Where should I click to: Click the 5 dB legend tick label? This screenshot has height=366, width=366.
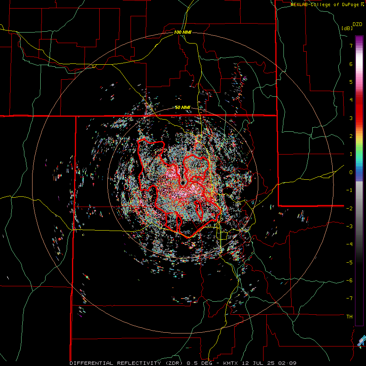[x=351, y=82]
